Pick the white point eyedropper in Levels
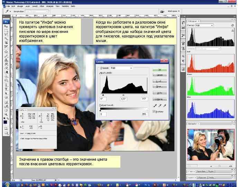Image resolution: width=249 pixels, height=187 pixels. (x=165, y=105)
